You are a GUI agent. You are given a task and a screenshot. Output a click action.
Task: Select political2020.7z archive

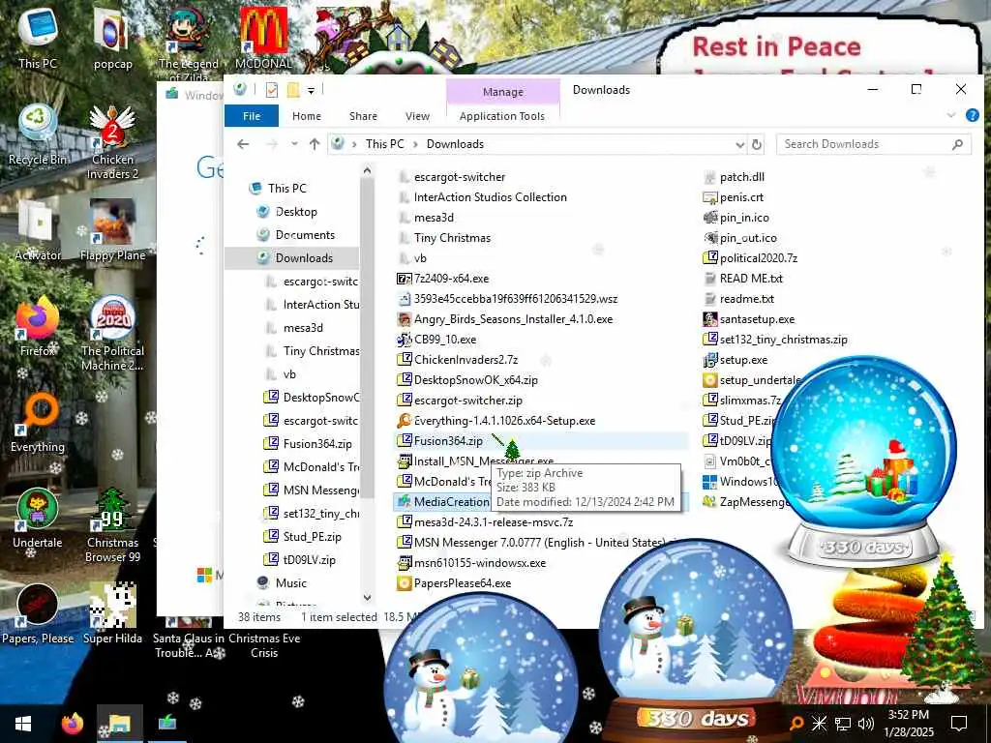(759, 258)
